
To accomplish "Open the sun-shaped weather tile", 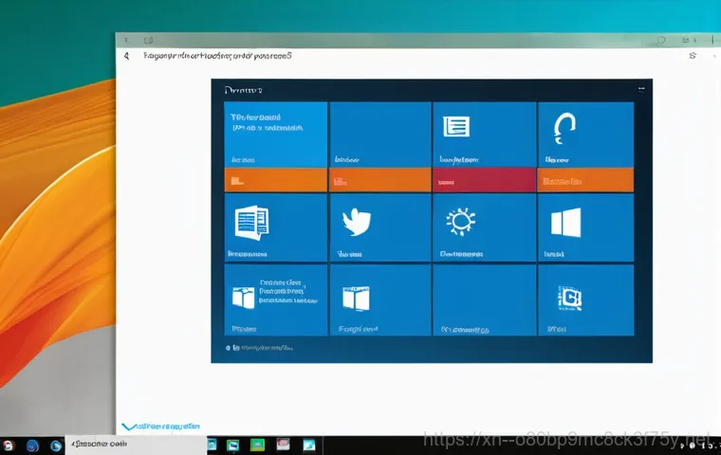I will [x=460, y=222].
